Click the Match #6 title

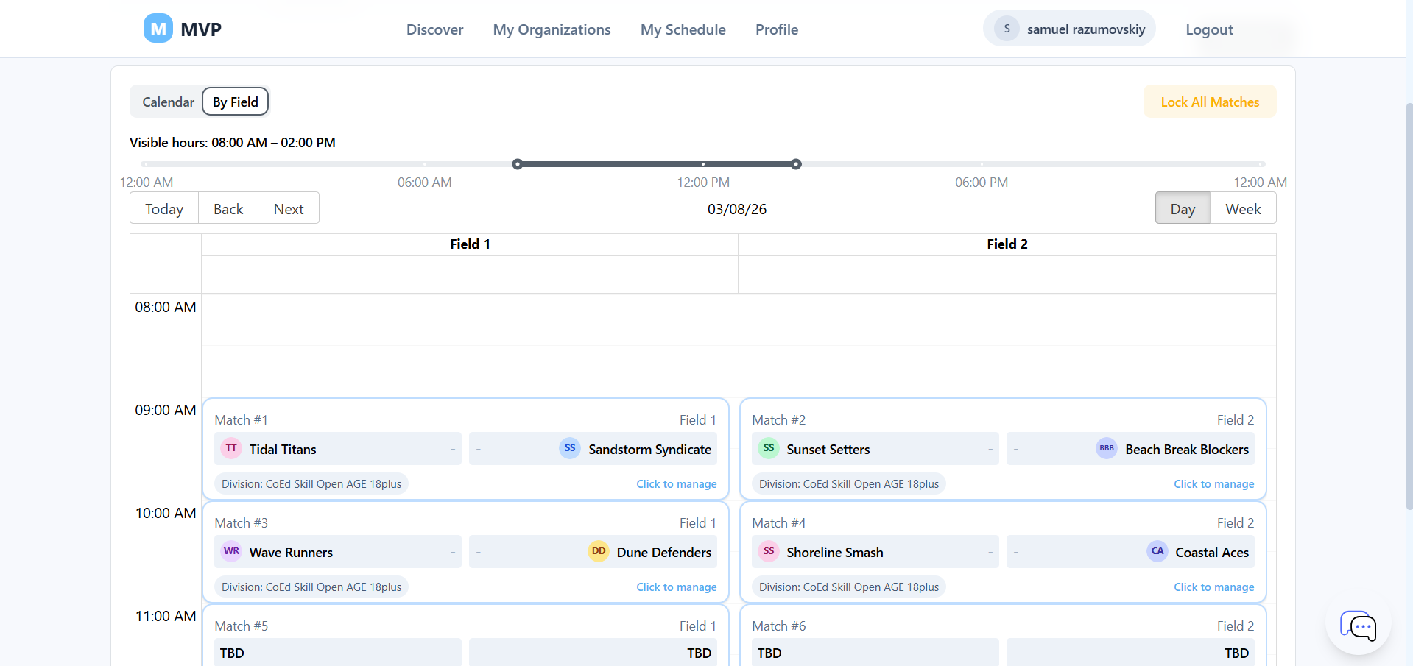(x=779, y=626)
